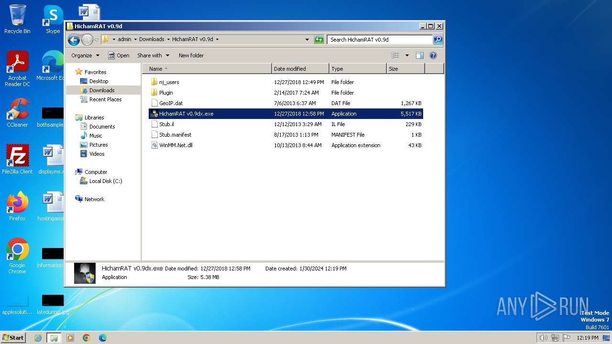This screenshot has width=612, height=344.
Task: Open recent pages dropdown next to Forward
Action: pos(96,40)
